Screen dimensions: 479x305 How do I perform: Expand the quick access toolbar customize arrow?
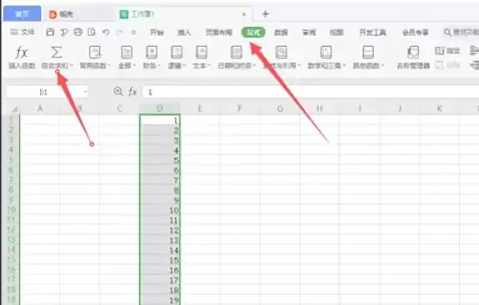click(x=134, y=32)
